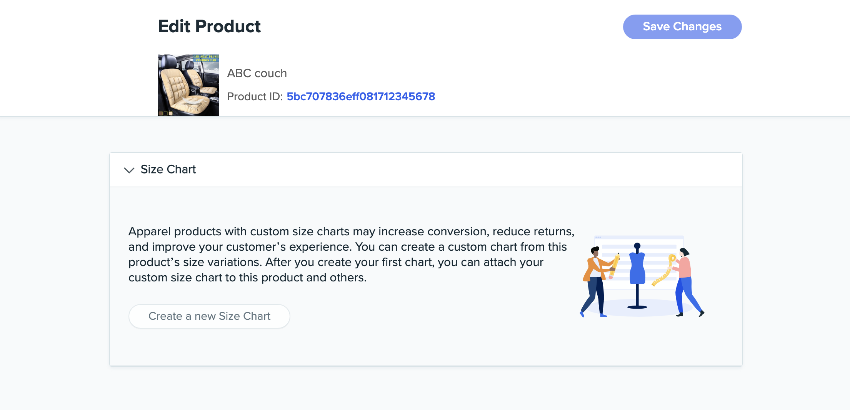The height and width of the screenshot is (410, 850).
Task: Collapse the Size Chart section chevron
Action: (129, 170)
